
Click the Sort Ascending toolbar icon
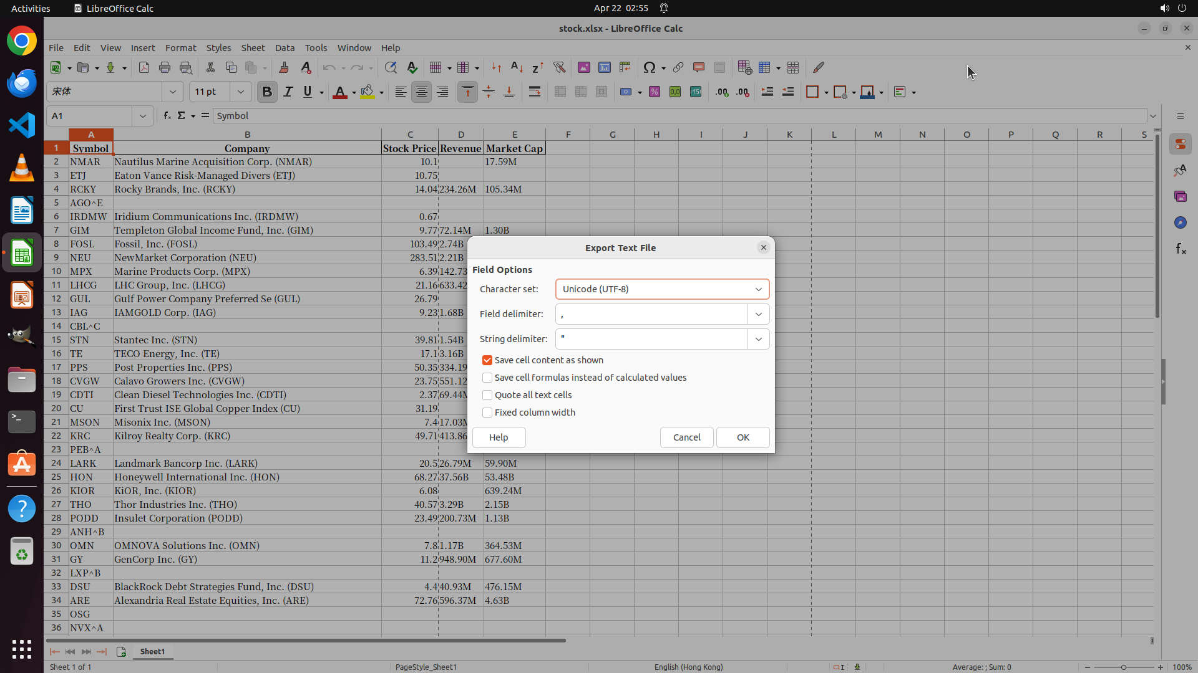coord(517,67)
